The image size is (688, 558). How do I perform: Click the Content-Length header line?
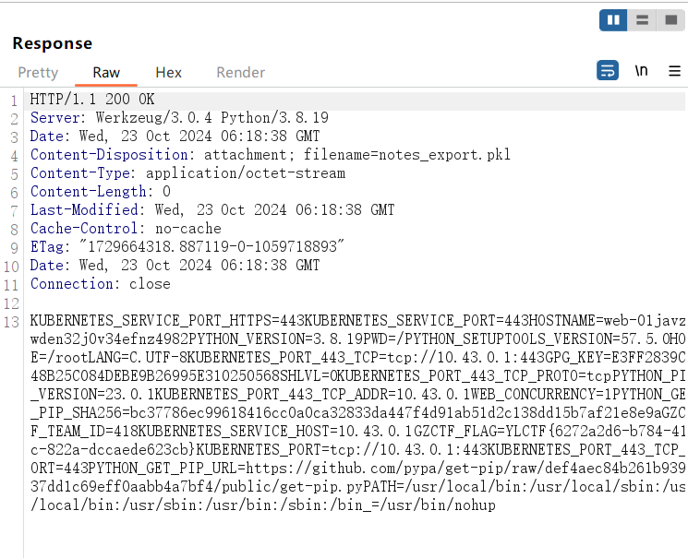[100, 192]
